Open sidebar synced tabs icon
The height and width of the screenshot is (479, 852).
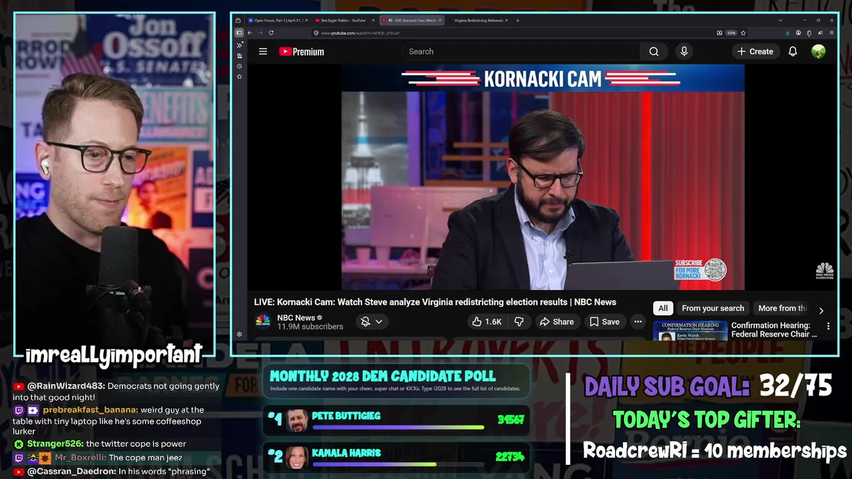click(240, 56)
